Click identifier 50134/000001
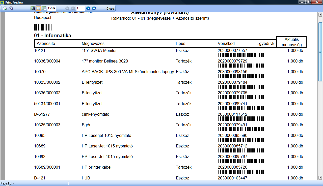 coord(47,104)
